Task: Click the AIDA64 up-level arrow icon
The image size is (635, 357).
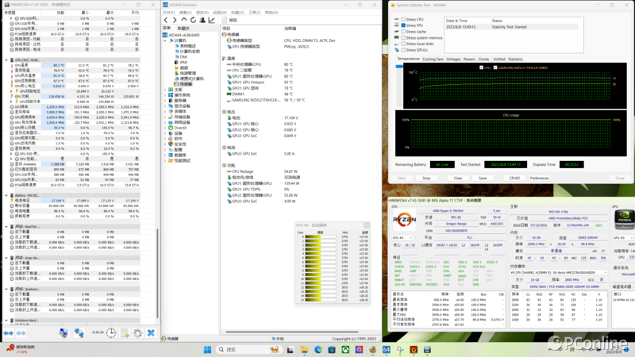Action: (184, 20)
